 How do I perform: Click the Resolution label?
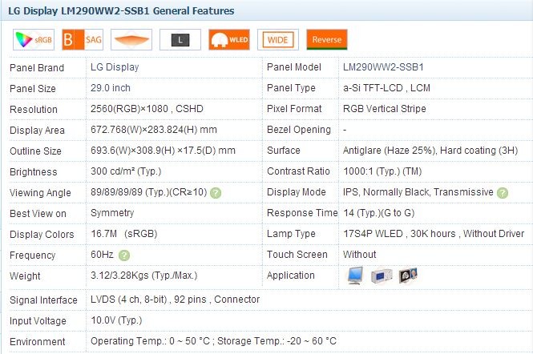click(x=34, y=110)
